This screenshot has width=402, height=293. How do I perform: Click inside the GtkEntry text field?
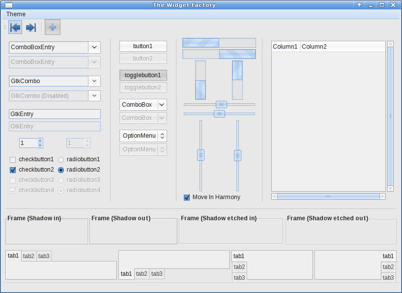pos(55,114)
